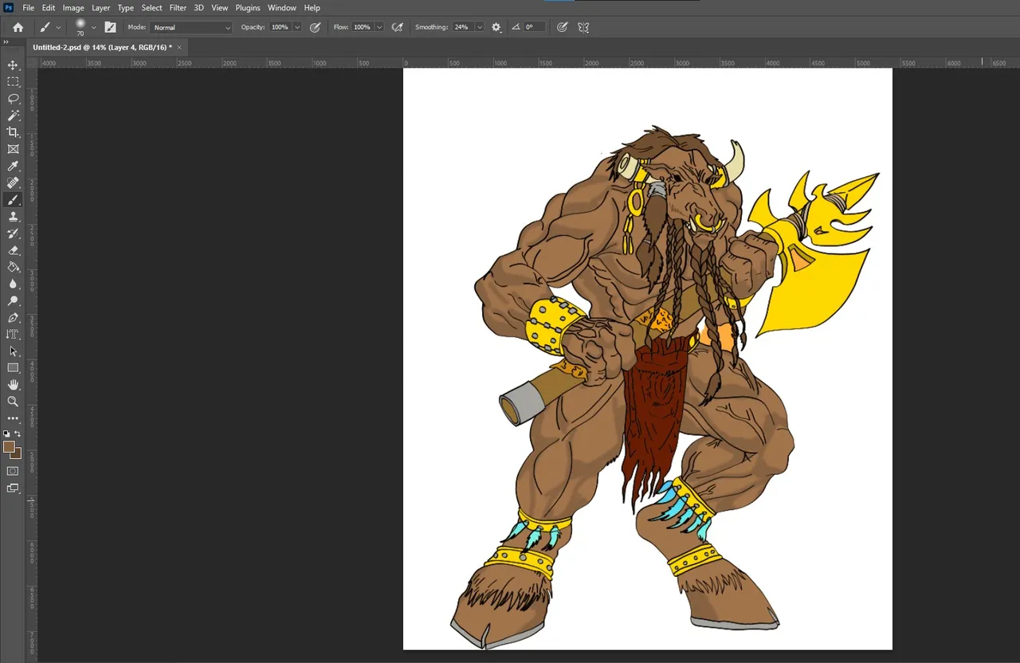
Task: Toggle Quick Mask mode
Action: tap(13, 471)
